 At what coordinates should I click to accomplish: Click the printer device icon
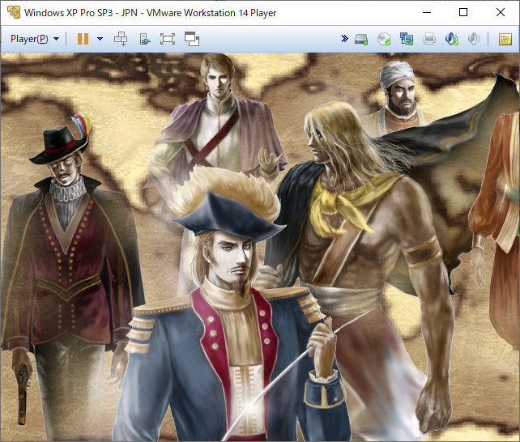click(x=429, y=39)
